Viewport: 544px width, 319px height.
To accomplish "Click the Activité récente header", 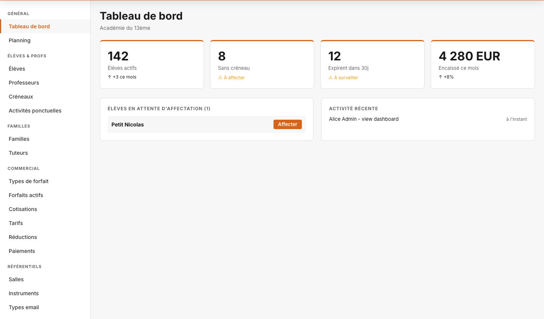I will point(354,108).
